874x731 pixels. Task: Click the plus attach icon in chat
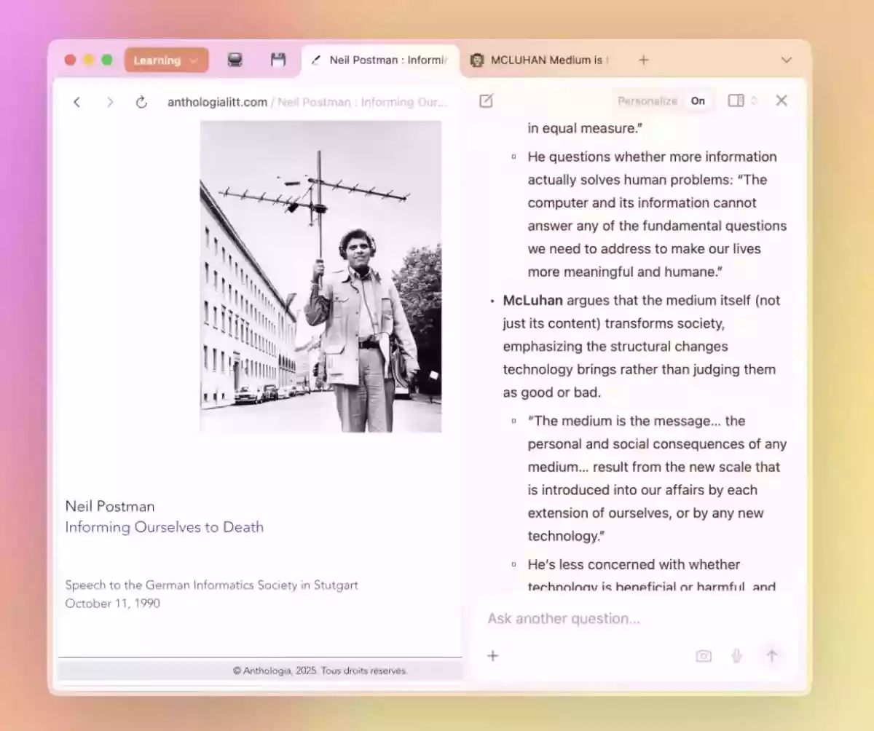[493, 656]
